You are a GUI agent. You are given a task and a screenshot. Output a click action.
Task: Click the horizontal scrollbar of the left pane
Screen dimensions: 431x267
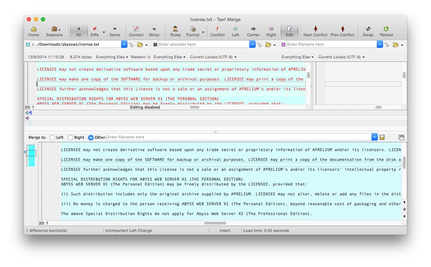[x=195, y=107]
